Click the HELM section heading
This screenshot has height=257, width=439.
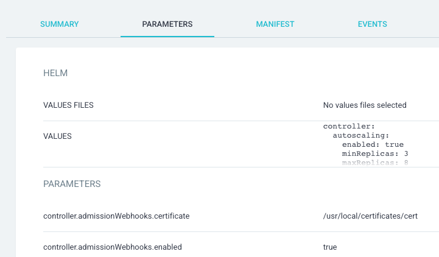coord(55,73)
